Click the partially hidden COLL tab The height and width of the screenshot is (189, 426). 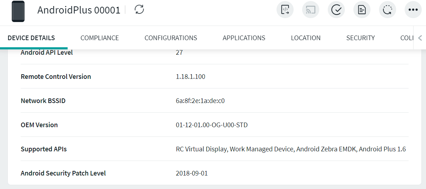[406, 38]
